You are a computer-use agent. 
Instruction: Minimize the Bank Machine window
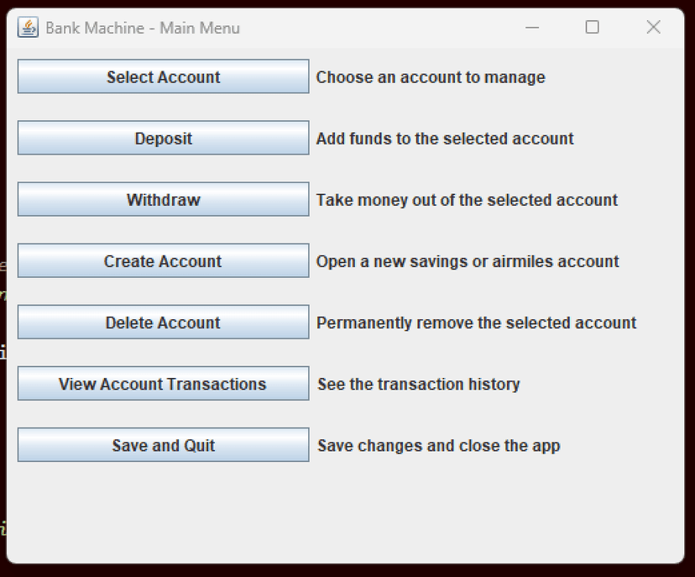click(532, 27)
